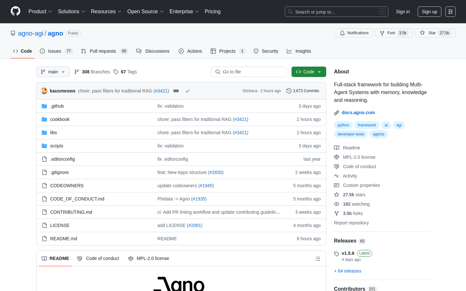Expand the Product menu
Image resolution: width=466 pixels, height=291 pixels.
[40, 12]
